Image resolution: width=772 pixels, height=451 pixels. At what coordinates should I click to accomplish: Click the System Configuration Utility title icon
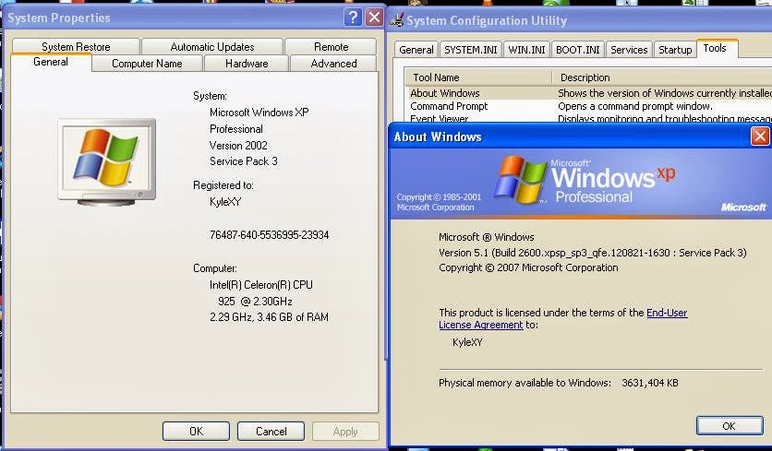coord(396,20)
